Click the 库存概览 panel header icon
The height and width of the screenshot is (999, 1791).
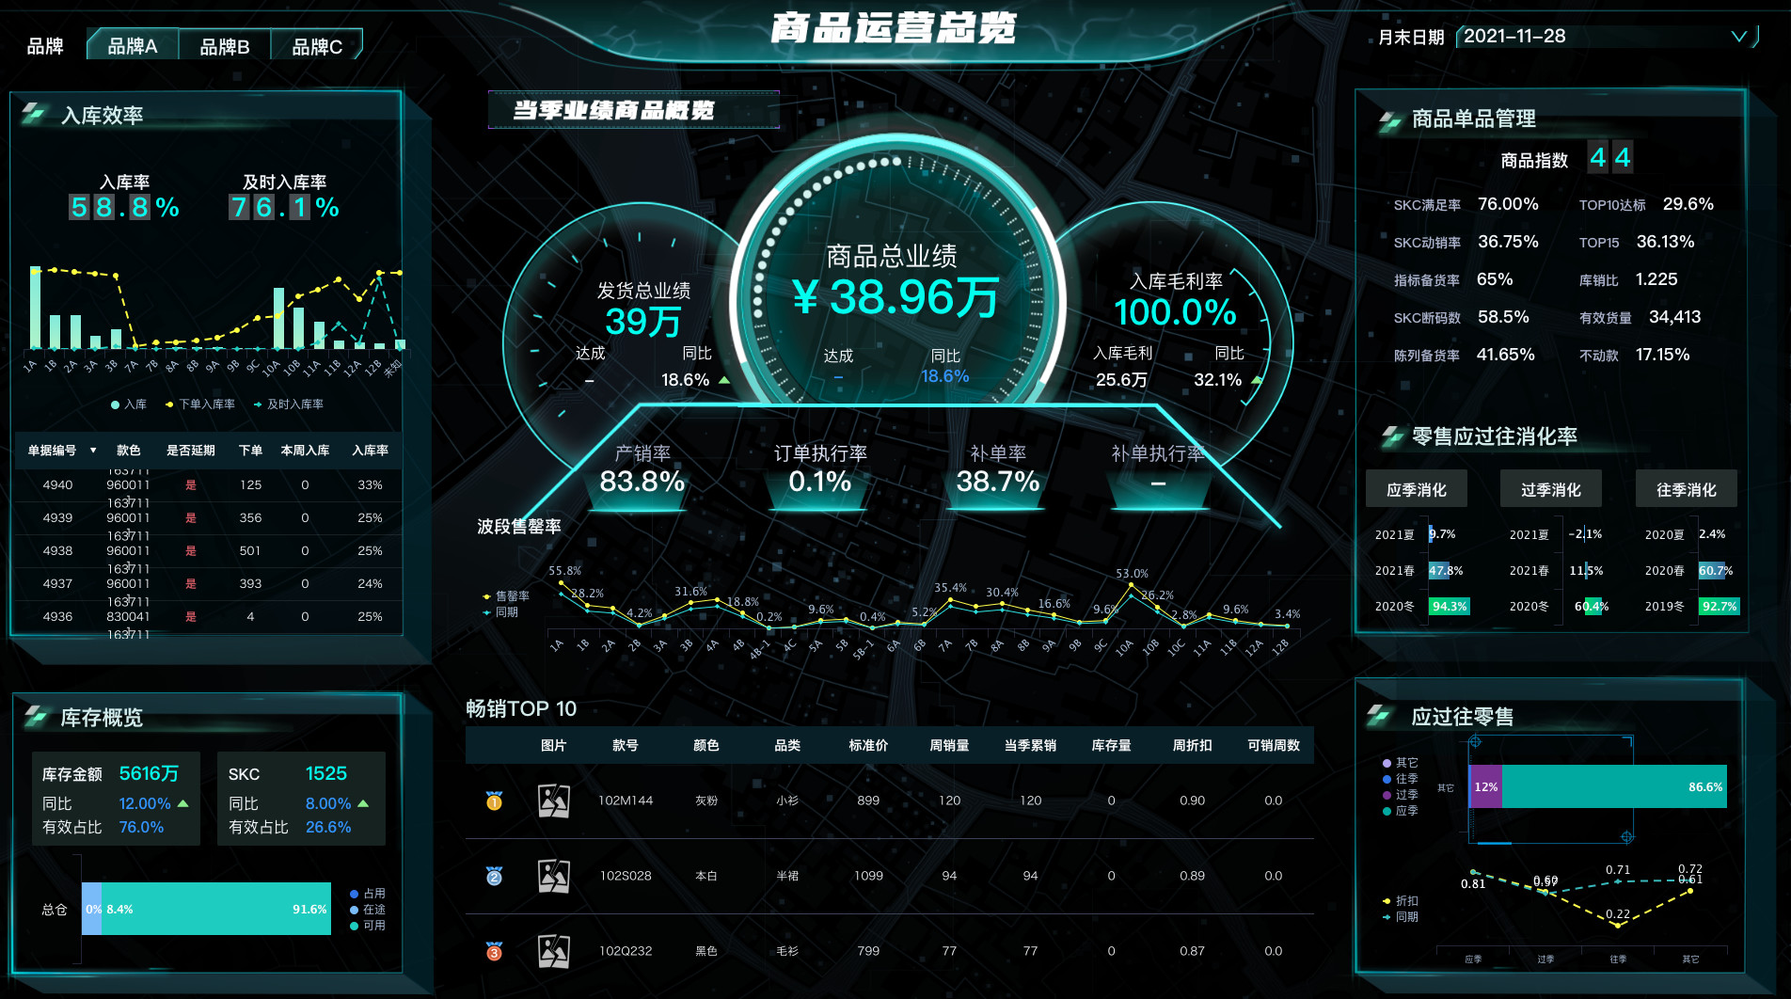coord(36,717)
